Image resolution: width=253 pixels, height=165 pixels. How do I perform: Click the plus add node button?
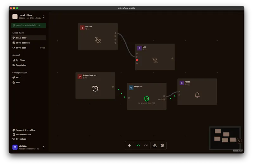pyautogui.click(x=129, y=145)
